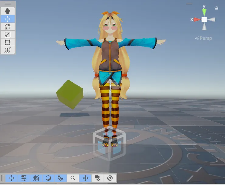Toggle the Cameras overlay button

click(x=98, y=178)
